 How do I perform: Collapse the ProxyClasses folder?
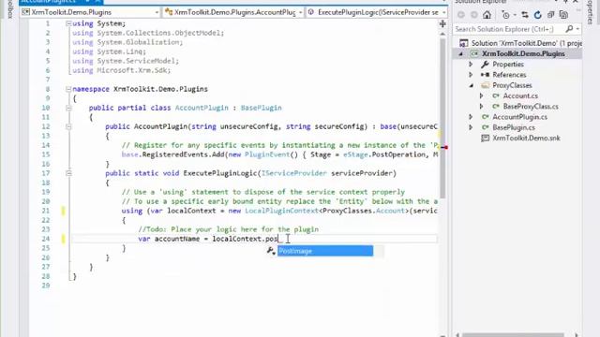[472, 85]
